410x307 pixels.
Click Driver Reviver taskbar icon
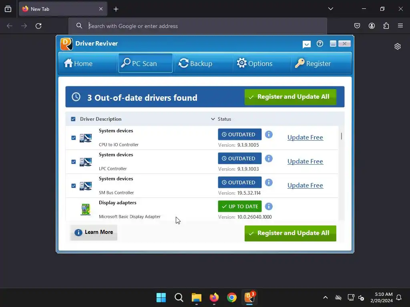(249, 297)
